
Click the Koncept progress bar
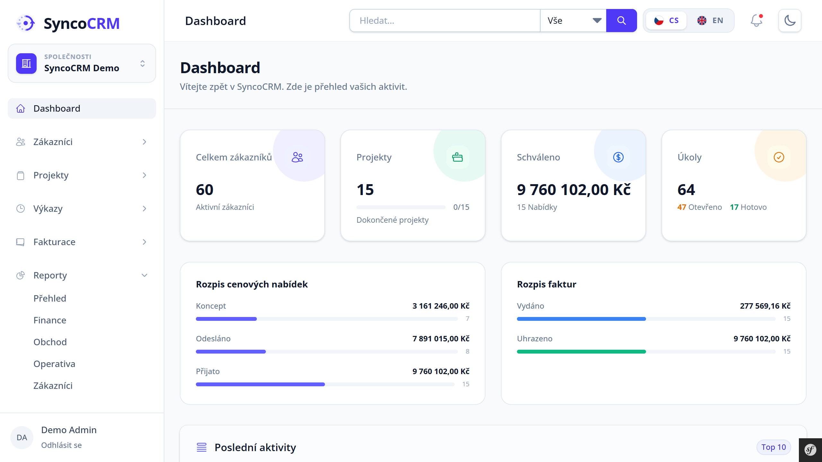(x=326, y=319)
